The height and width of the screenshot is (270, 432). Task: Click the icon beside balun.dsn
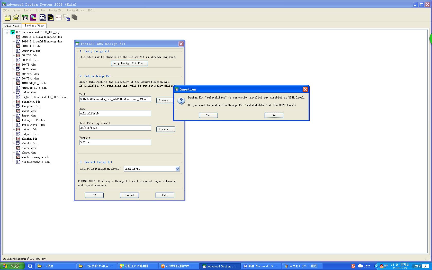[18, 93]
